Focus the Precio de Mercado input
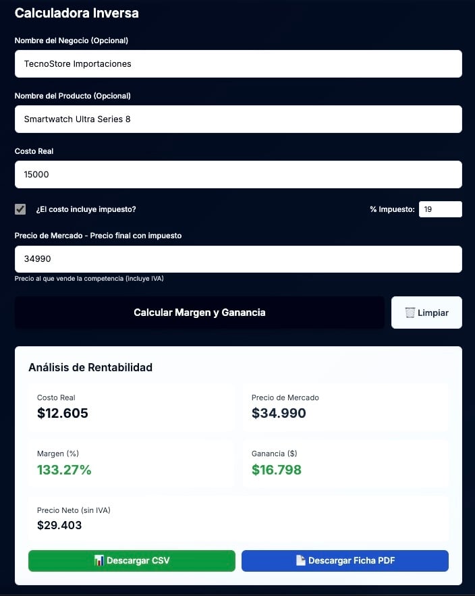Screen dimensions: 475x596 click(x=238, y=259)
